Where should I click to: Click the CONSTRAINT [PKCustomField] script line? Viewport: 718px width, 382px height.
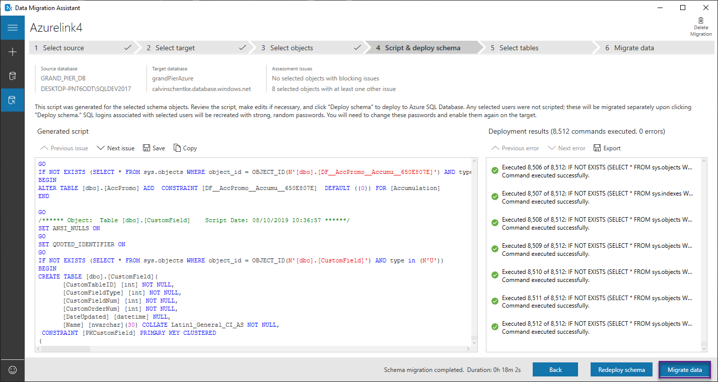pyautogui.click(x=129, y=333)
